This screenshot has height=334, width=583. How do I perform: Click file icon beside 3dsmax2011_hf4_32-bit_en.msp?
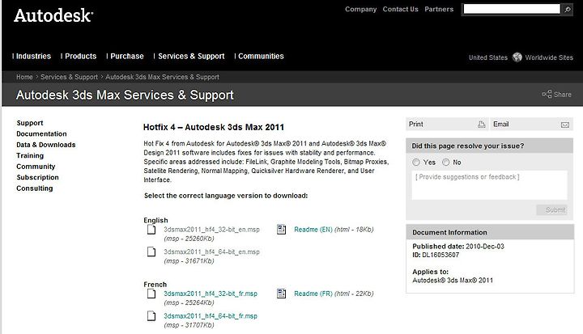pyautogui.click(x=151, y=230)
